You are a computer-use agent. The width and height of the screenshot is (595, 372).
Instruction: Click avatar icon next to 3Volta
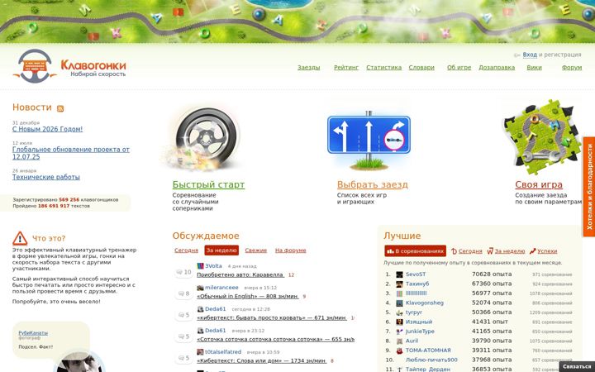pyautogui.click(x=200, y=266)
